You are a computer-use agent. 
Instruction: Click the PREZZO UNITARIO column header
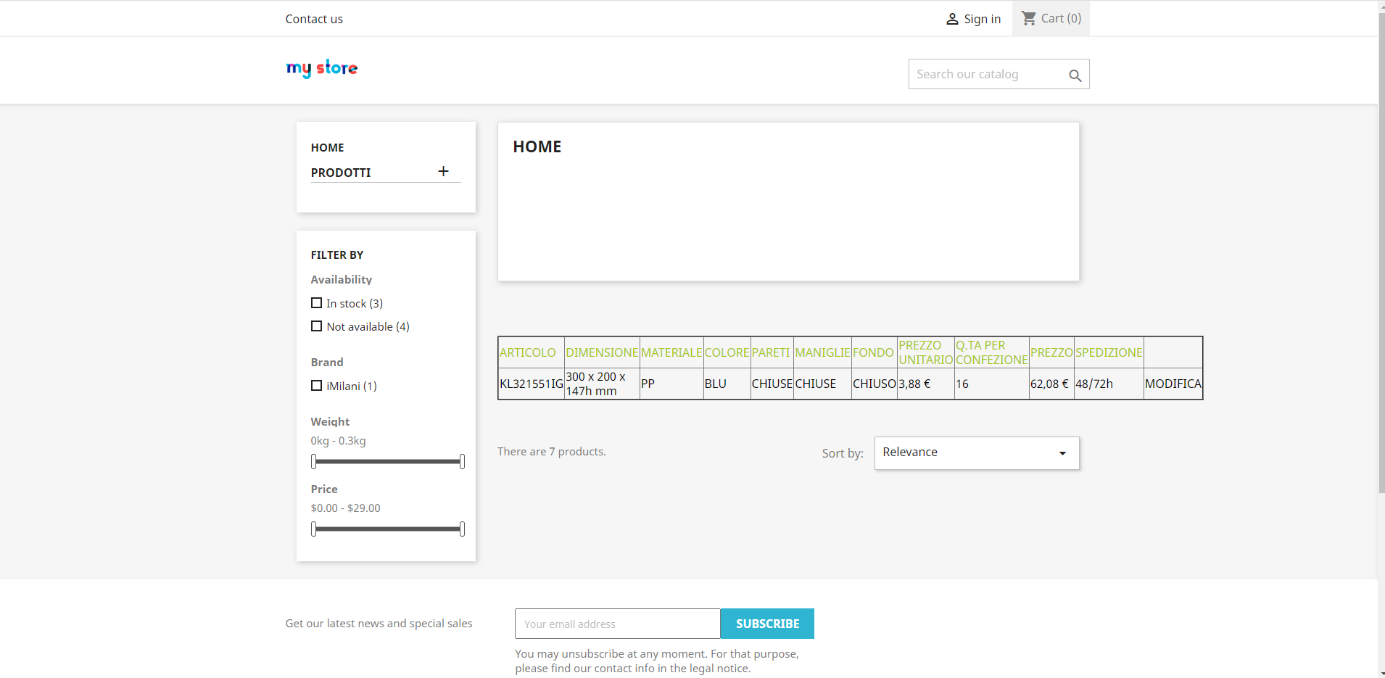926,352
